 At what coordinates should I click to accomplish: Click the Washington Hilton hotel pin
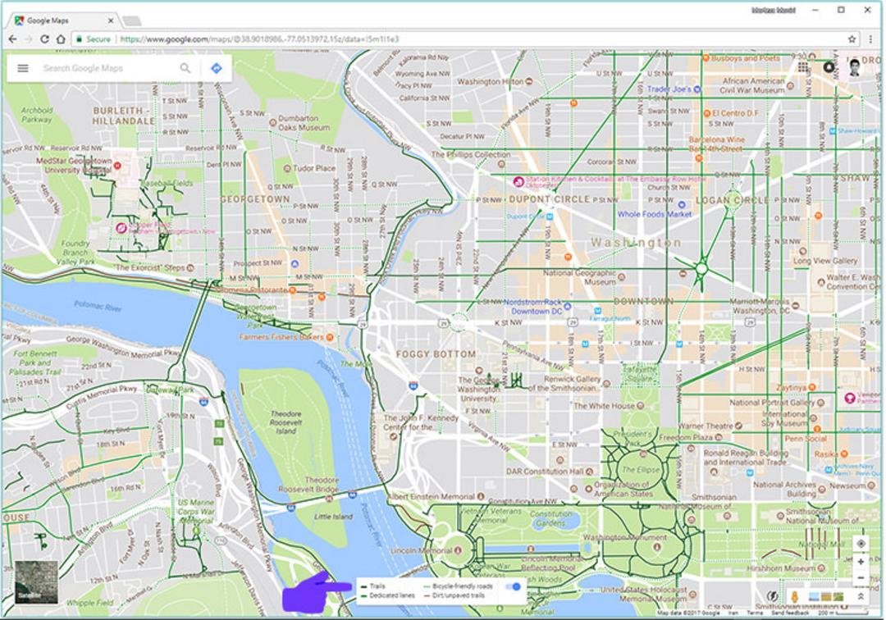pos(529,81)
